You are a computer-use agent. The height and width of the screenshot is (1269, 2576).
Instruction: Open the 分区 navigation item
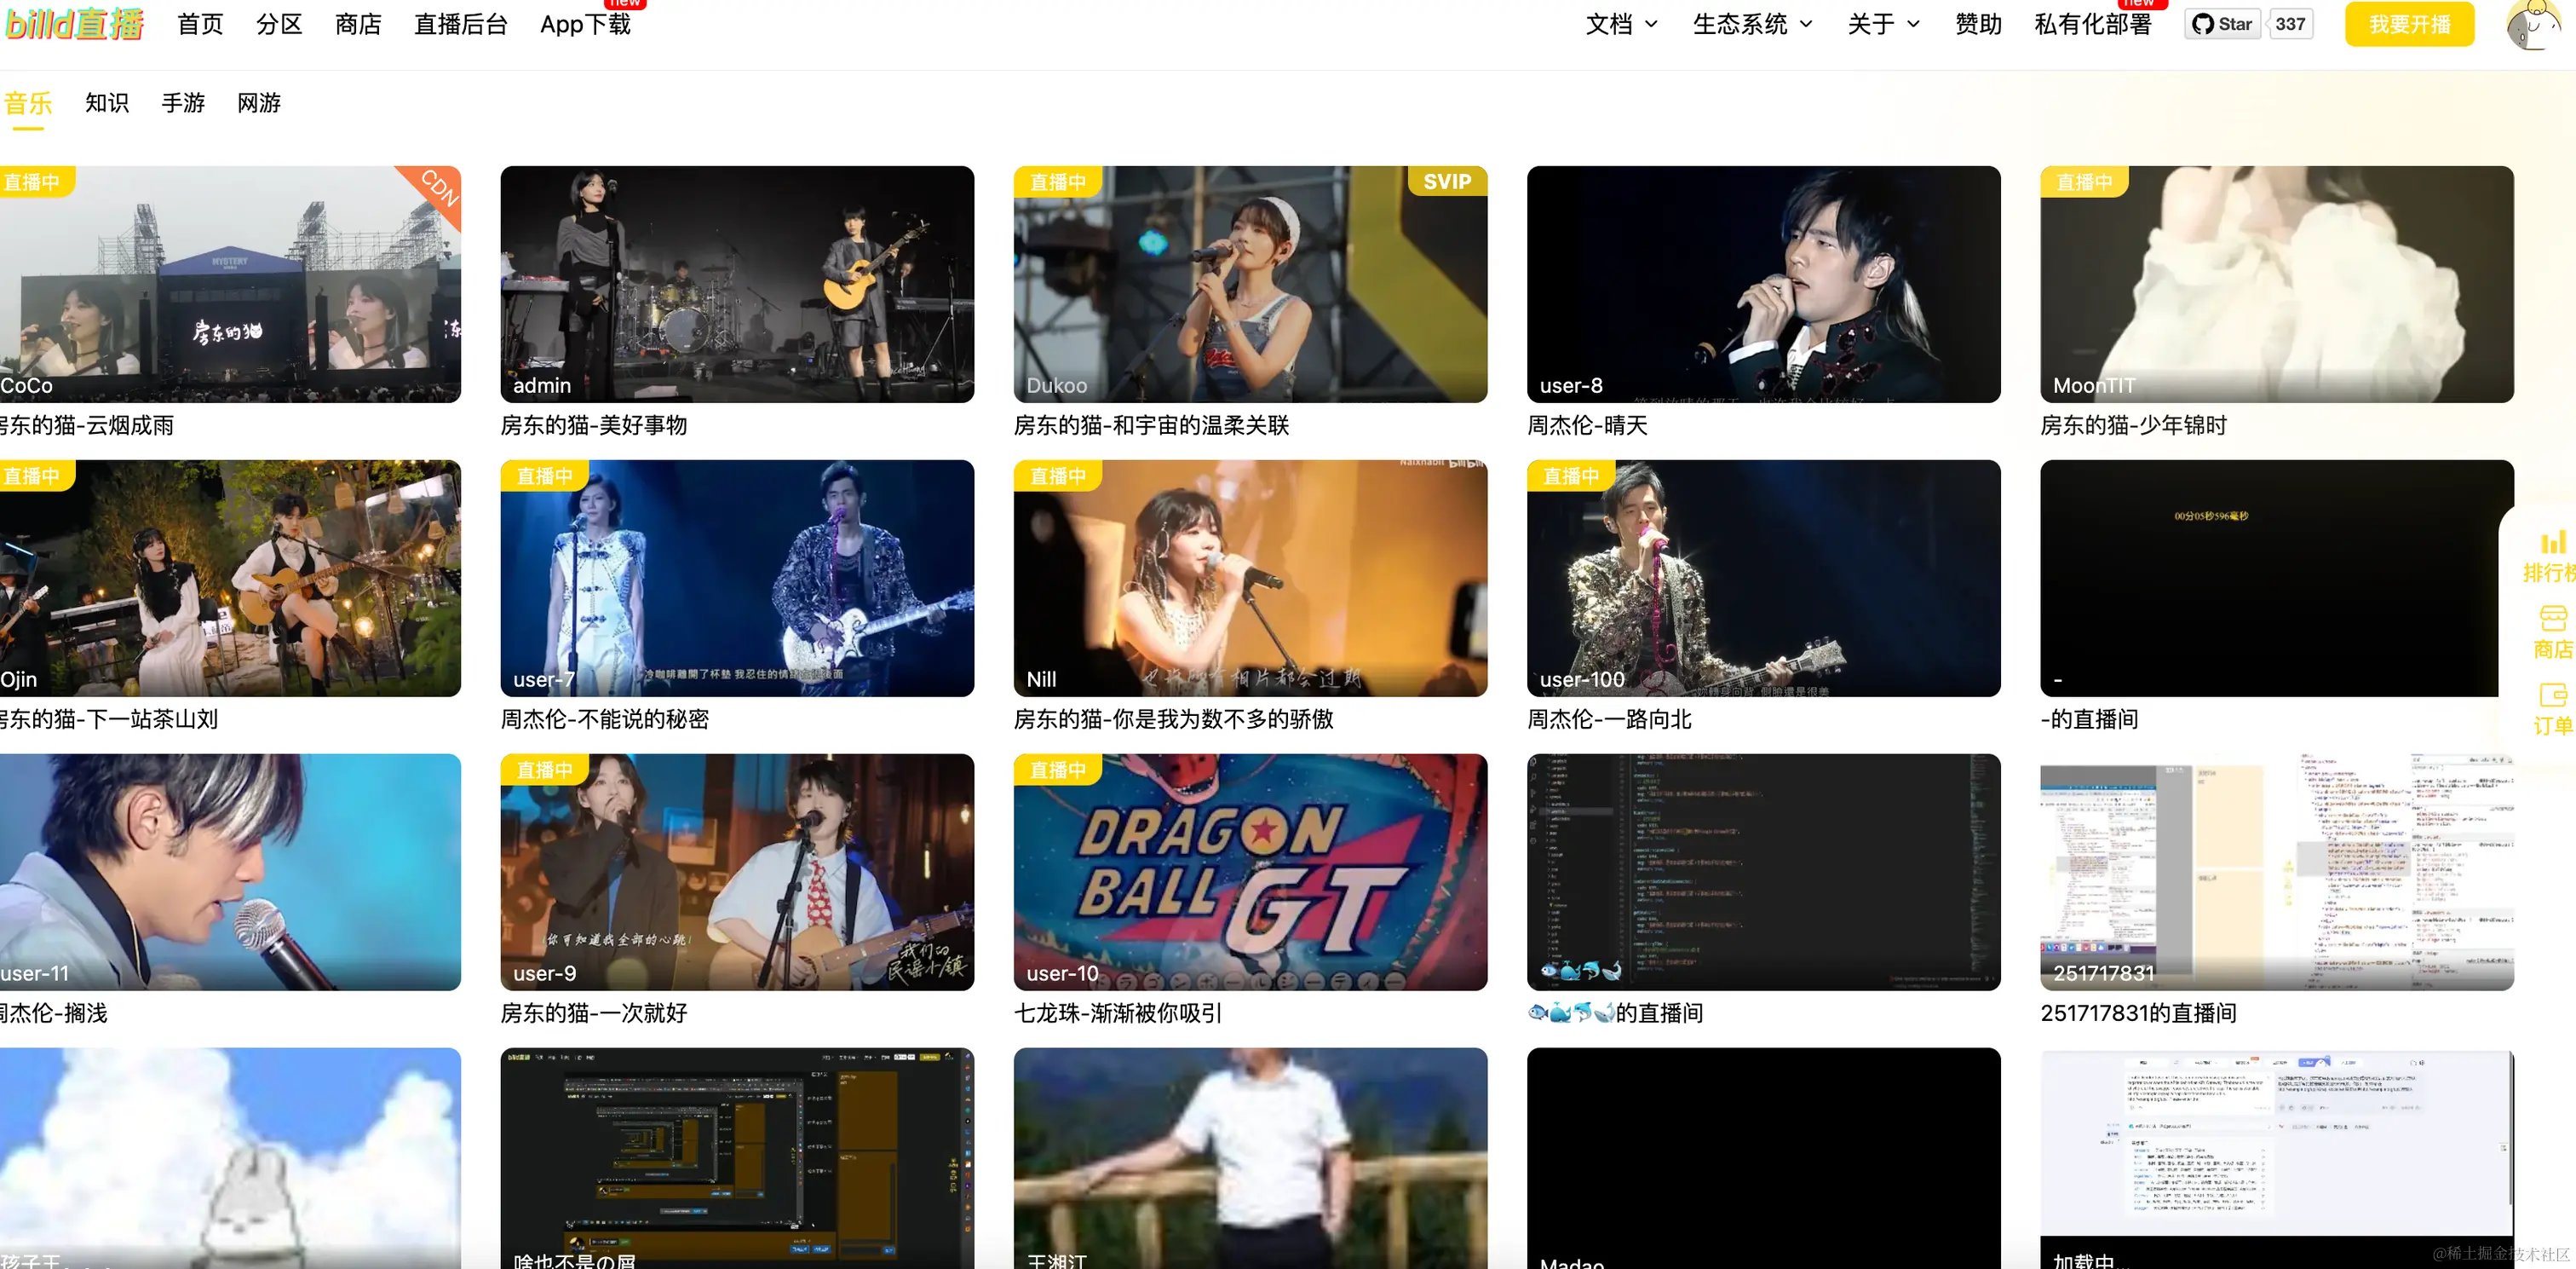pyautogui.click(x=279, y=24)
